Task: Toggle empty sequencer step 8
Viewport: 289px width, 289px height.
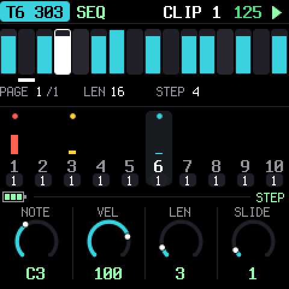Action: (x=135, y=52)
